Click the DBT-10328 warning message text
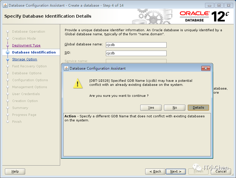Image resolution: width=236 pixels, height=178 pixels. (x=141, y=83)
